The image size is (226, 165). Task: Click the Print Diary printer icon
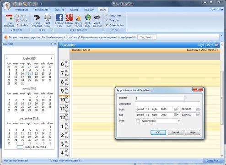(48, 17)
